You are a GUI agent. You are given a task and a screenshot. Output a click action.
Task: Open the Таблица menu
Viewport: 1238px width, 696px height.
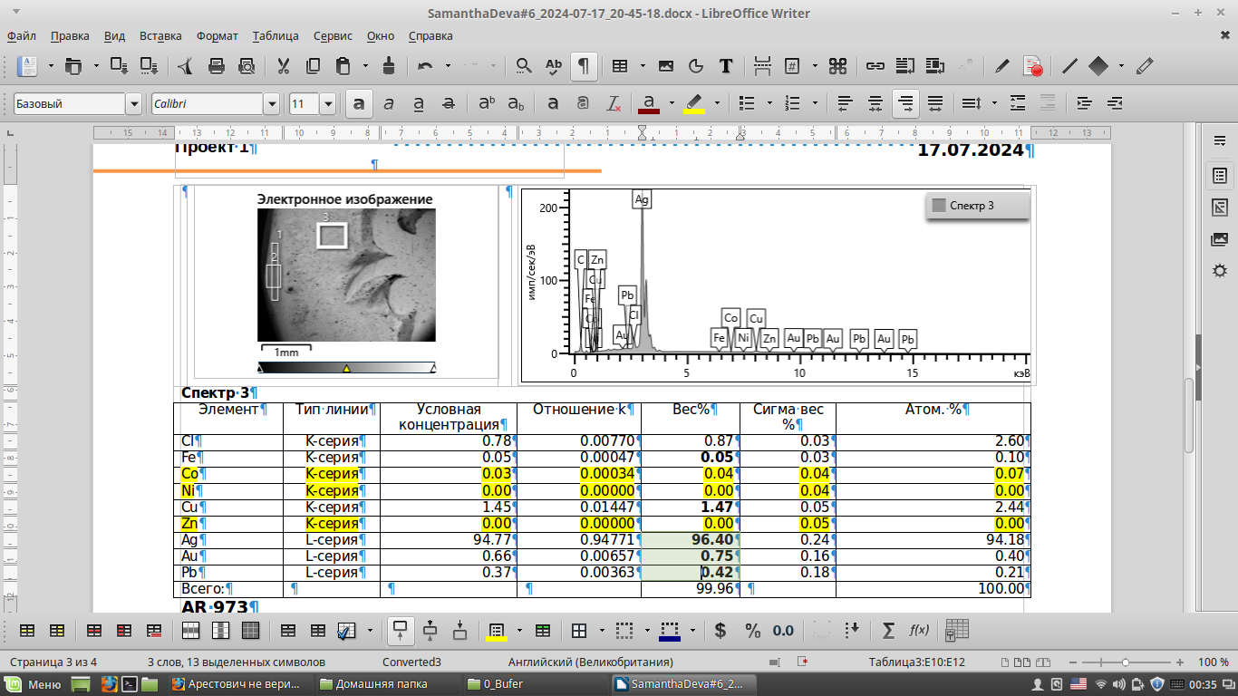click(x=276, y=36)
